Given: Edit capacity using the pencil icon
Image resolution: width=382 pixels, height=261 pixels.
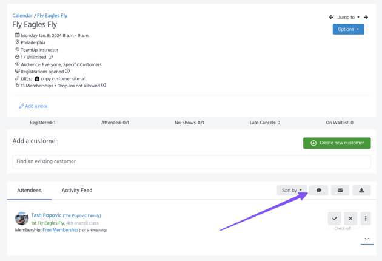Looking at the screenshot, I should tap(51, 58).
